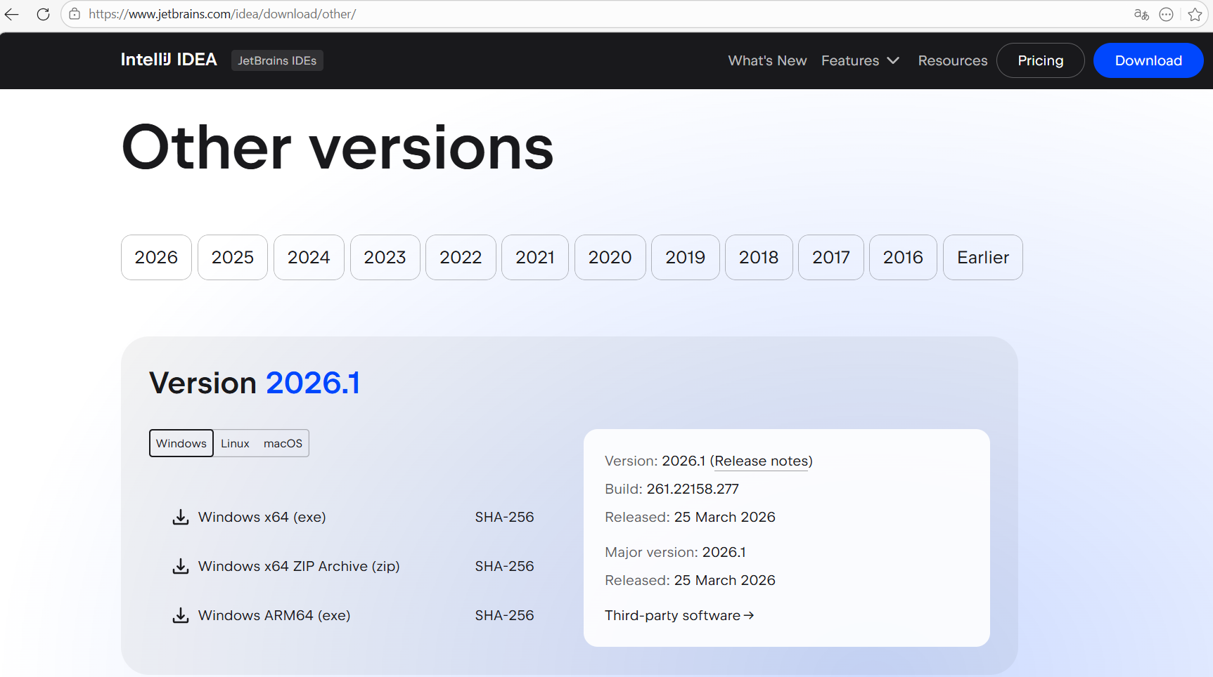1213x677 pixels.
Task: Select the 2026 year filter
Action: 156,257
